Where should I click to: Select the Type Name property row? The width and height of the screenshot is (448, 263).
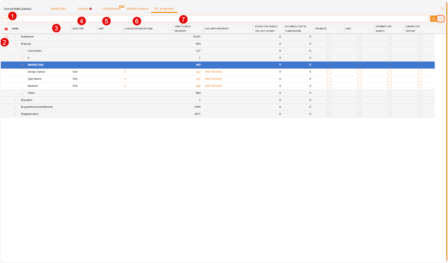tap(218, 79)
